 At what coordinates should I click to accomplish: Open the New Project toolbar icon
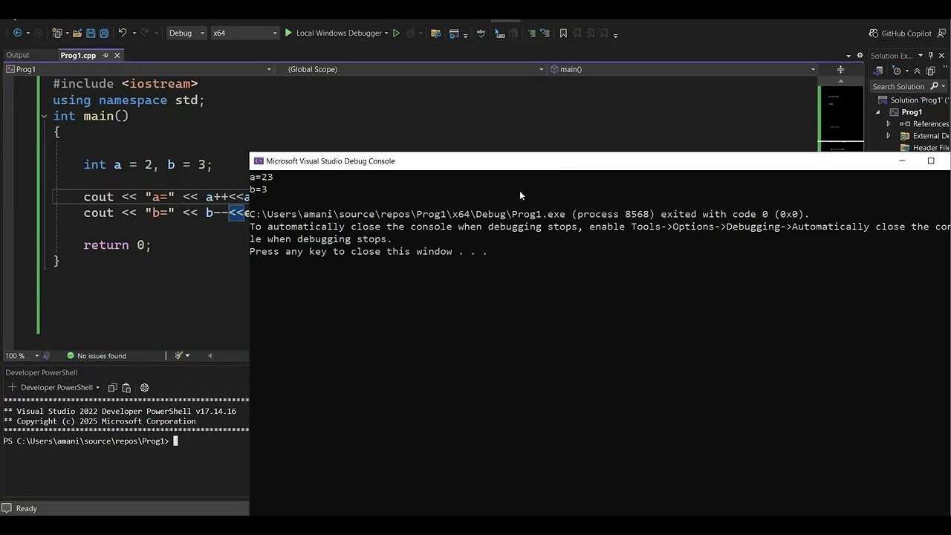pos(58,33)
